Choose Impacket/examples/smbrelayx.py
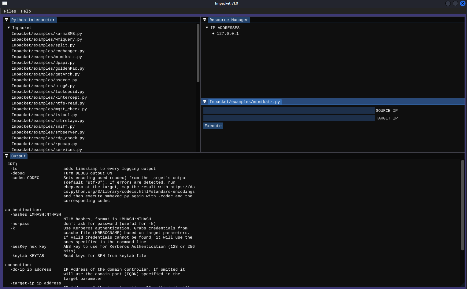Image resolution: width=467 pixels, height=289 pixels. point(48,121)
